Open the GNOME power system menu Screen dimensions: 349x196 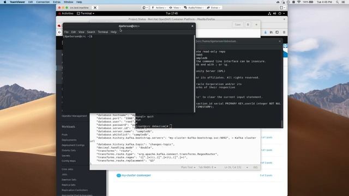click(x=281, y=14)
